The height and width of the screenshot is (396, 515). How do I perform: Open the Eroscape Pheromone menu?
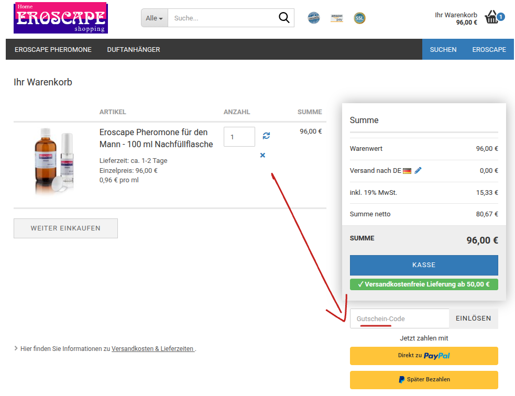[x=53, y=50]
